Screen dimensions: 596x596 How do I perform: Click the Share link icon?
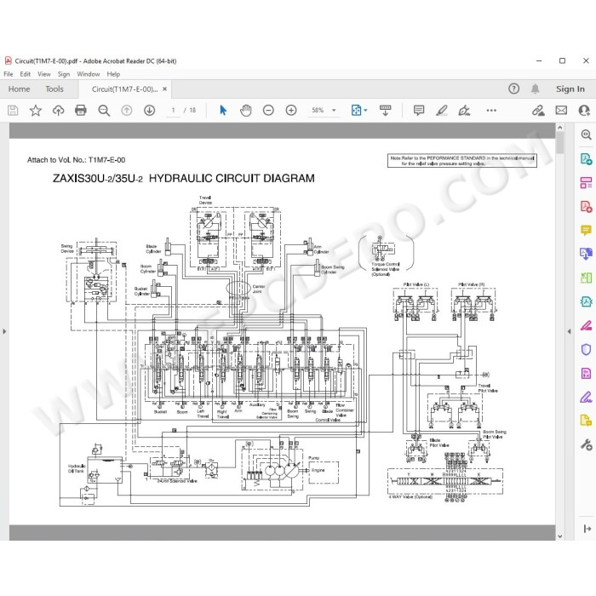pos(538,111)
